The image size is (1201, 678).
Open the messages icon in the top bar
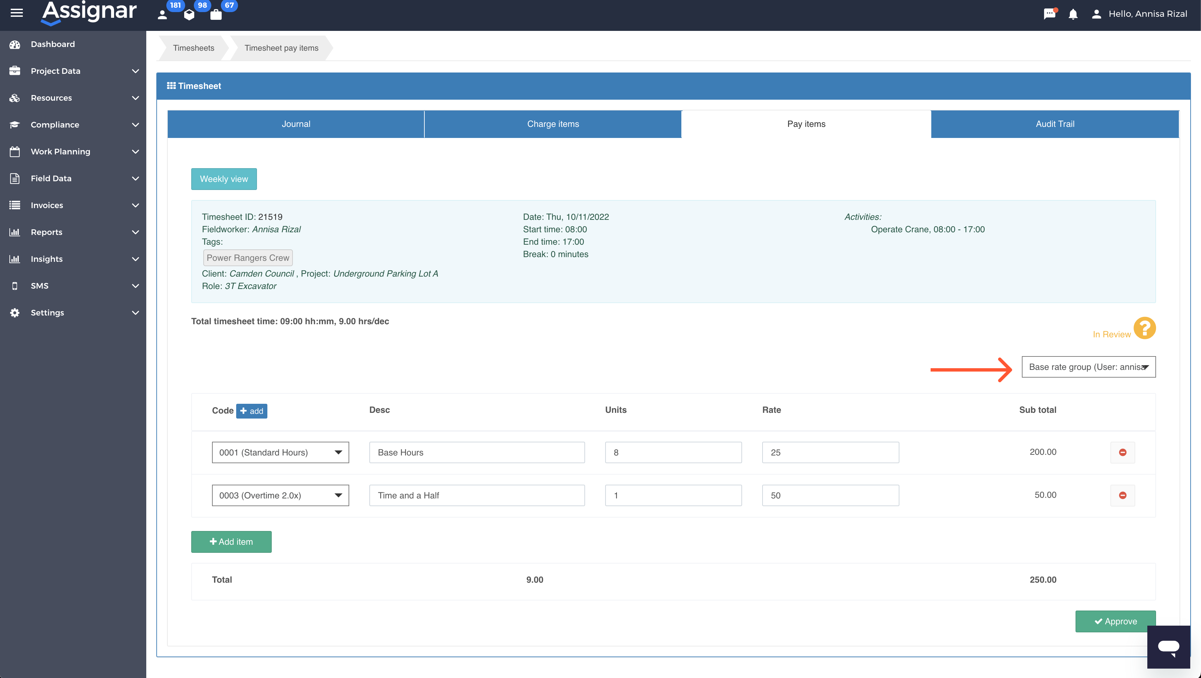(1049, 14)
